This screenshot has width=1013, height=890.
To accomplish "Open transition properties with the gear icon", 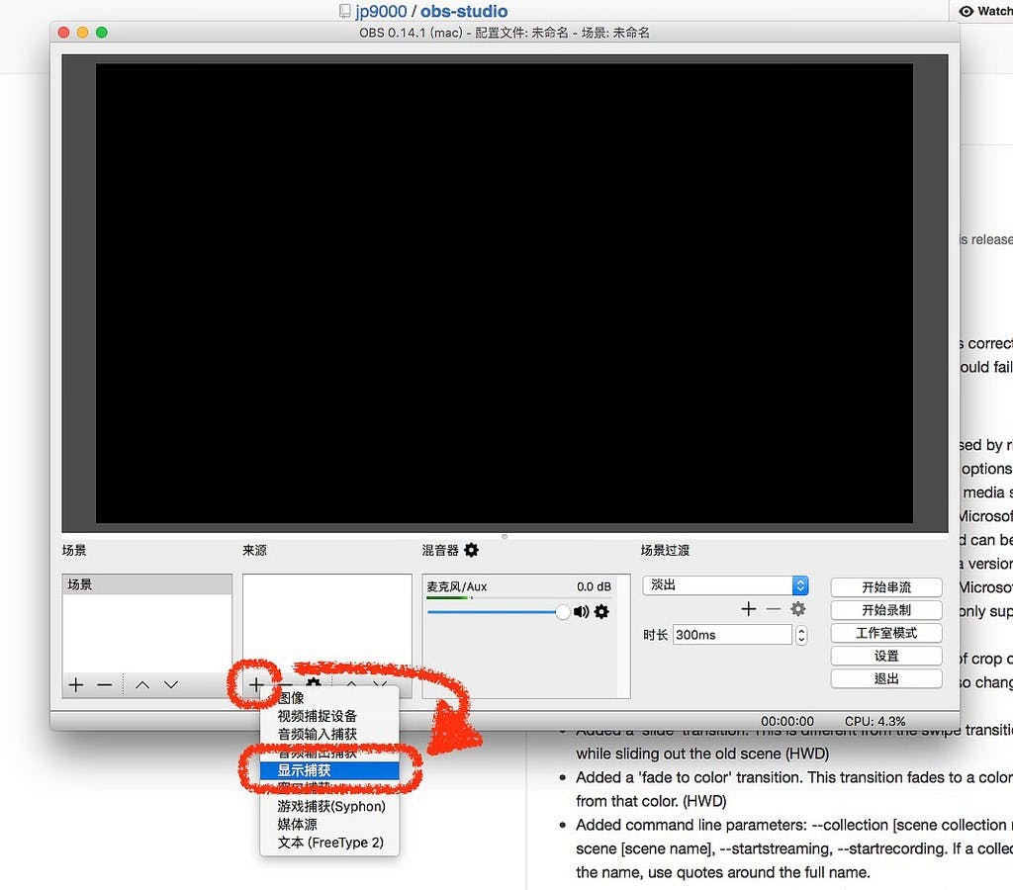I will (798, 609).
